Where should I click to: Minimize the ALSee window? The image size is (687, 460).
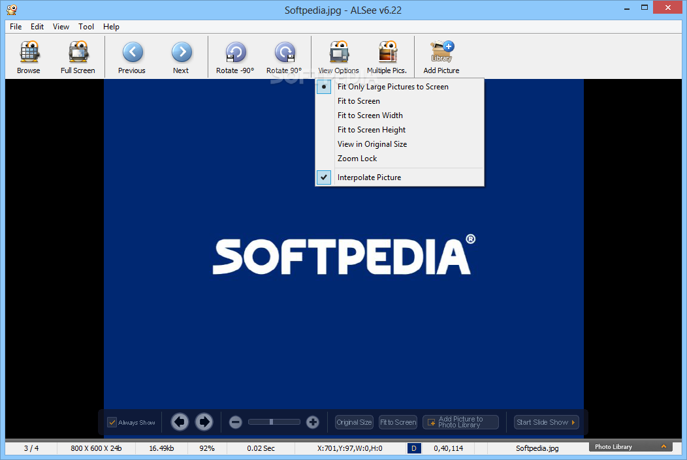pos(627,8)
